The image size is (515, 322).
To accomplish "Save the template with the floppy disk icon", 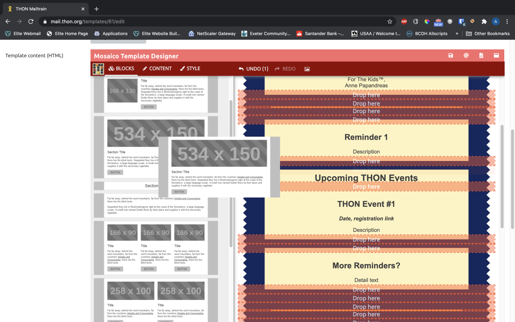I will coord(451,56).
